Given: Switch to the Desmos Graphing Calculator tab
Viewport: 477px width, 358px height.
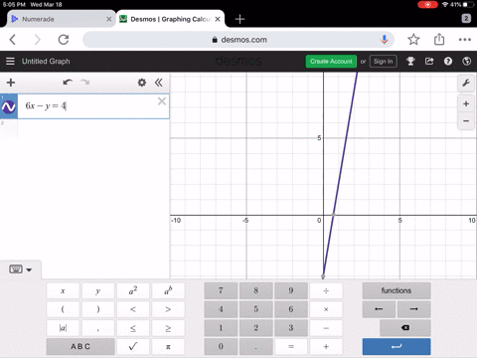Looking at the screenshot, I should pos(170,19).
